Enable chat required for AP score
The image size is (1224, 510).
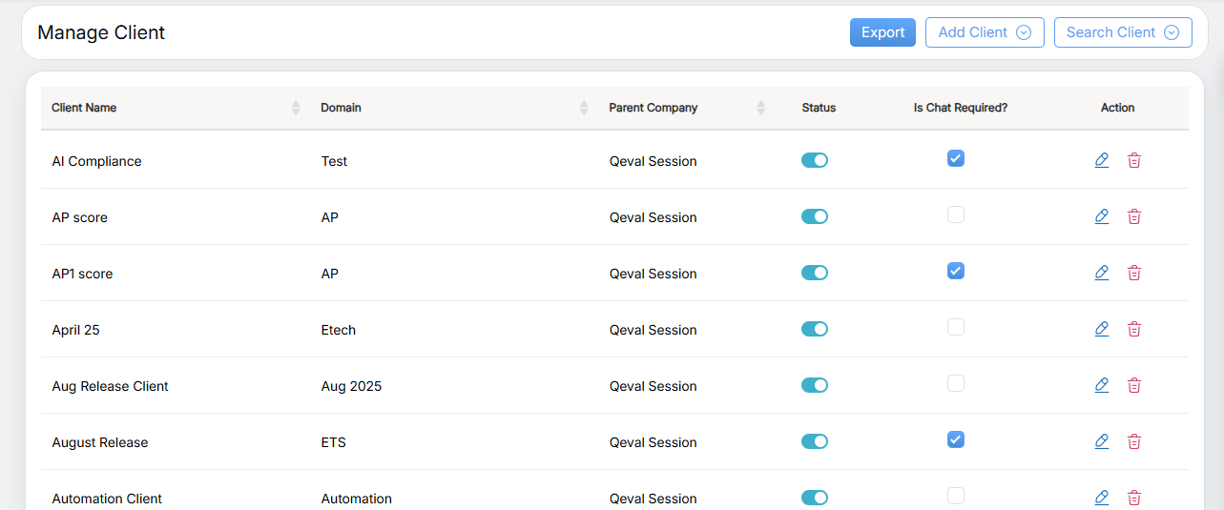[955, 214]
